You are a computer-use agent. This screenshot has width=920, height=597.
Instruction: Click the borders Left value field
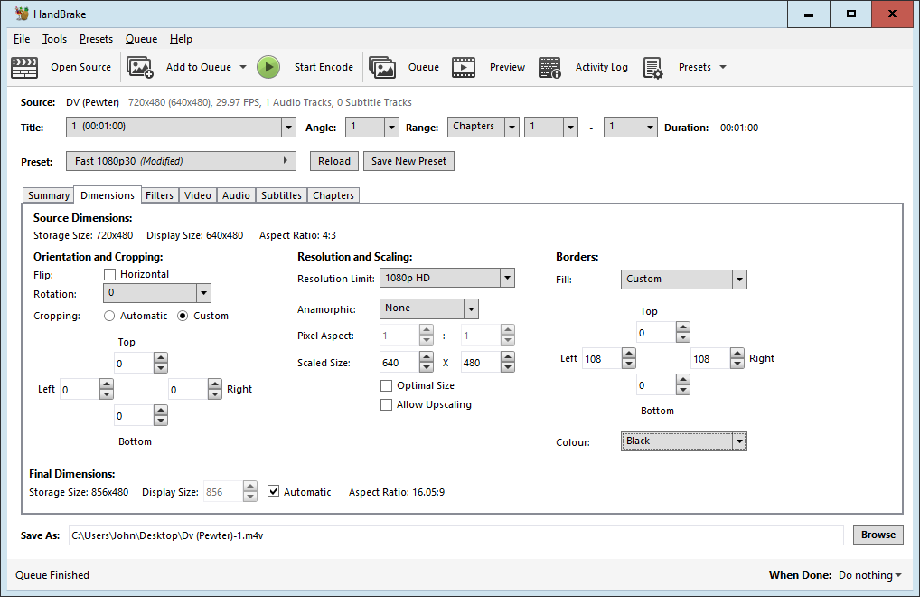[602, 359]
